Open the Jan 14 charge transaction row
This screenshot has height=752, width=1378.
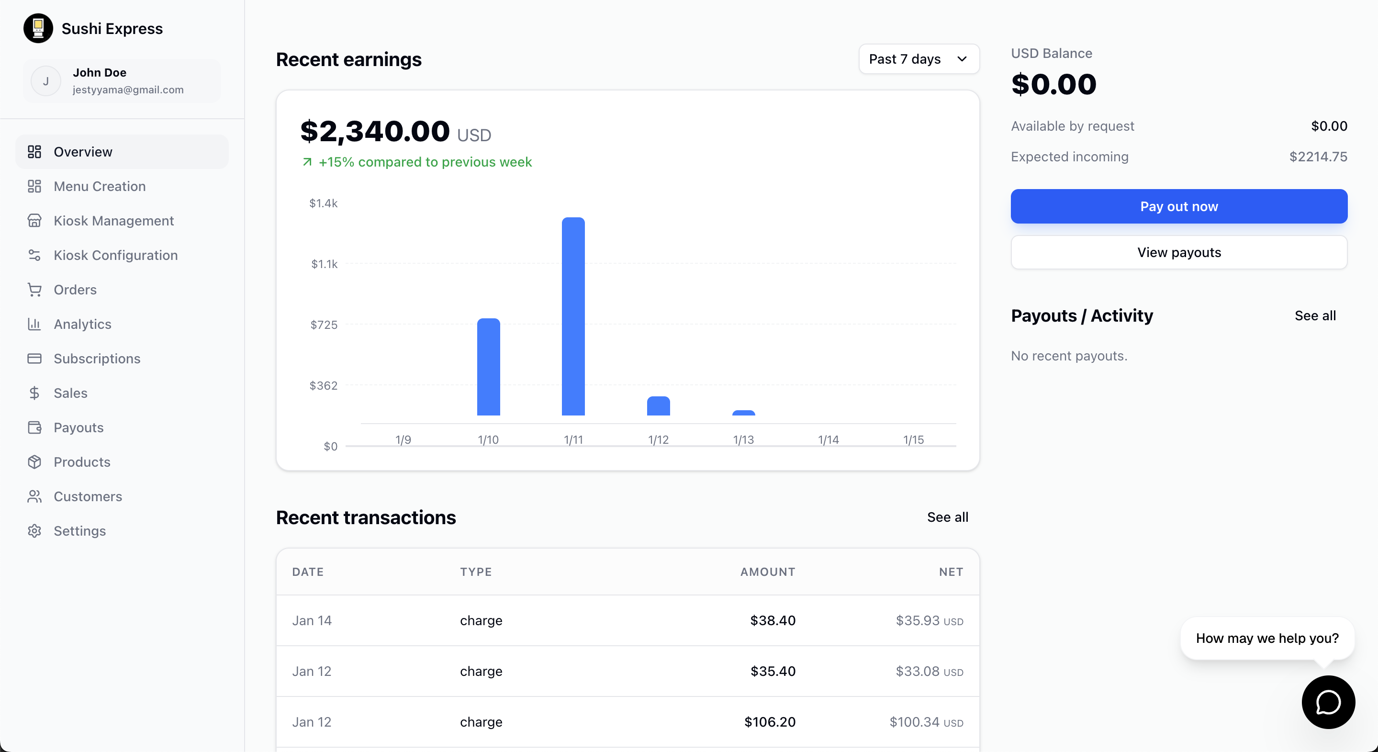pyautogui.click(x=627, y=620)
